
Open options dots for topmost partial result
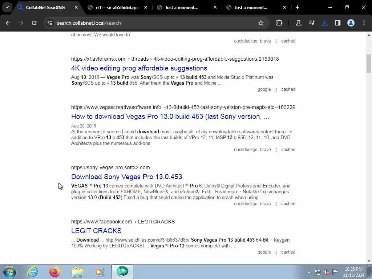276,41
